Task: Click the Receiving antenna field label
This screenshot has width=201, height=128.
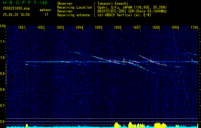Action: point(73,15)
